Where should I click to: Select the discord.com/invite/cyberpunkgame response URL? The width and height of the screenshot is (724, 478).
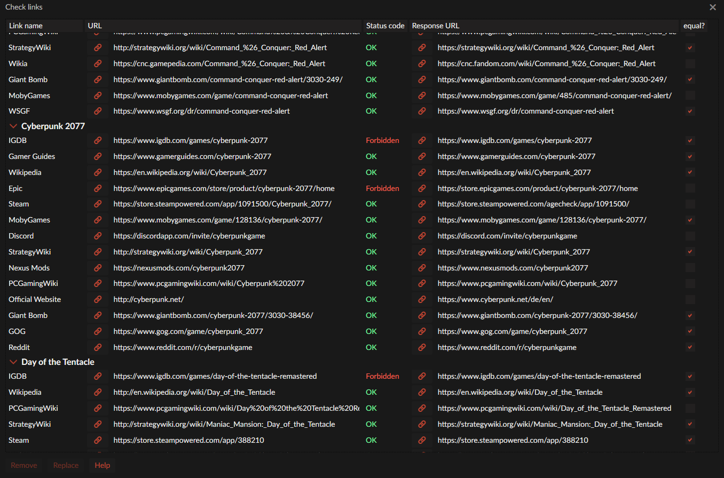point(507,236)
